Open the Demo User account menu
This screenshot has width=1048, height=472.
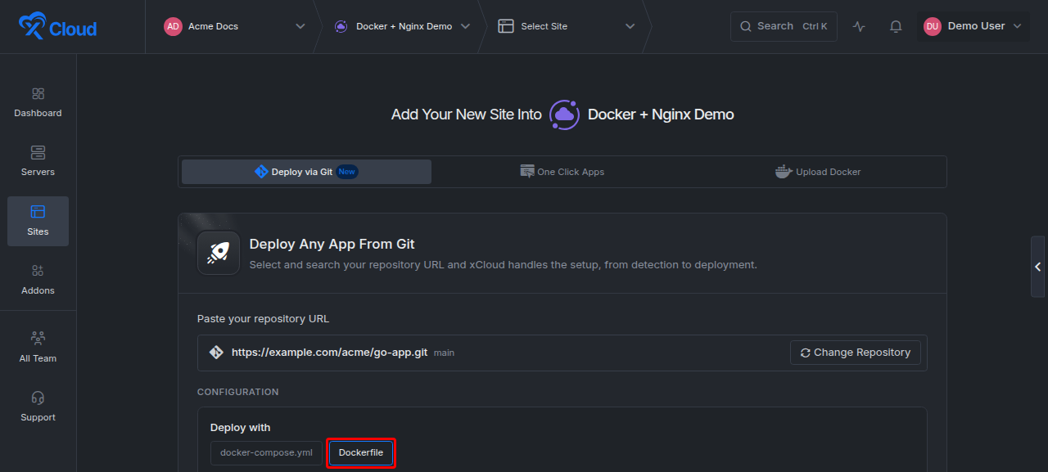(974, 26)
